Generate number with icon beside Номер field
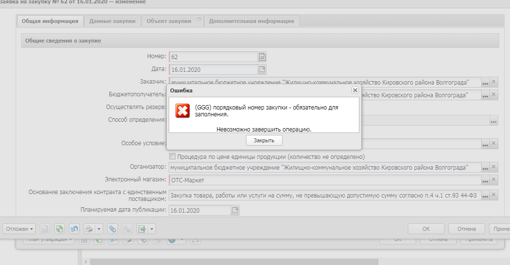The width and height of the screenshot is (510, 265). click(x=262, y=57)
